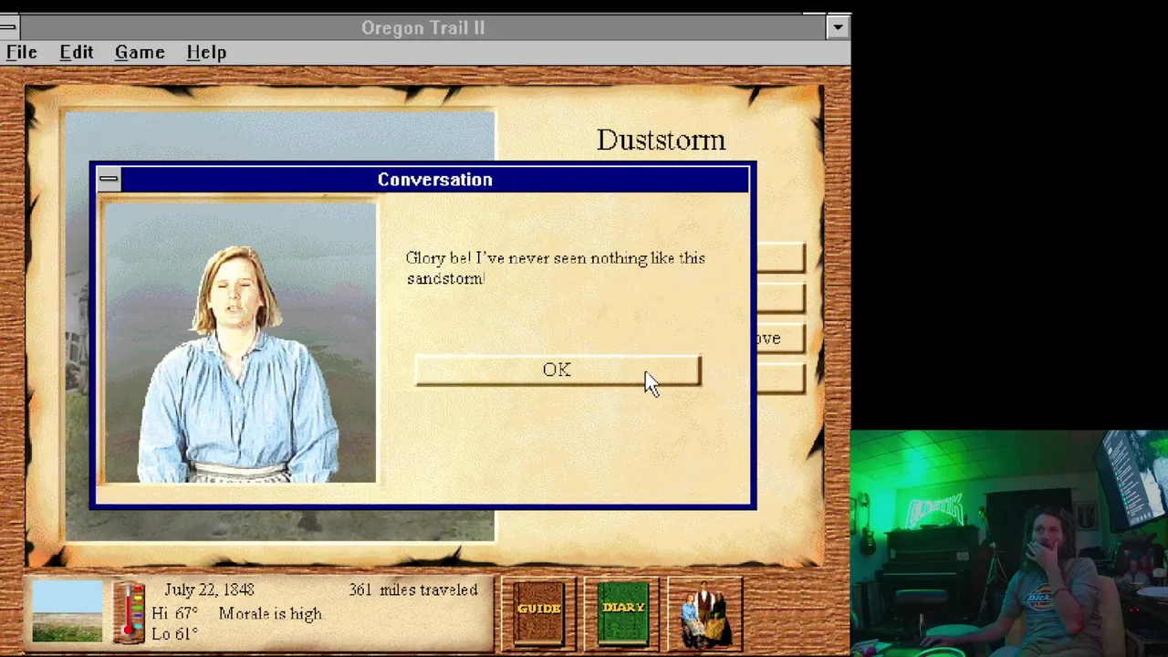Screen dimensions: 1168x657
Task: Click the 'Lo 61°' temperature reading
Action: (174, 634)
